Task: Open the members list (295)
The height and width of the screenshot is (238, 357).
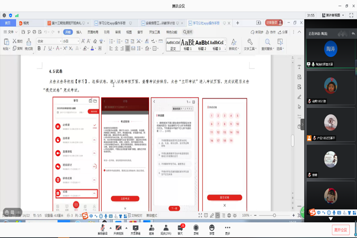Action: coord(166,230)
